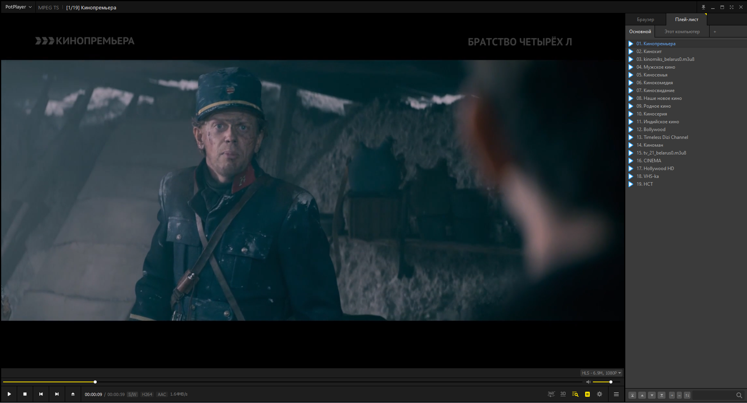Viewport: 747px width, 403px height.
Task: Click the 00:00:59 total duration display
Action: point(116,394)
